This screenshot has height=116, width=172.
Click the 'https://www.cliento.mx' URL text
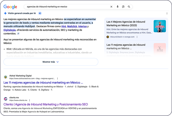pos(18,100)
